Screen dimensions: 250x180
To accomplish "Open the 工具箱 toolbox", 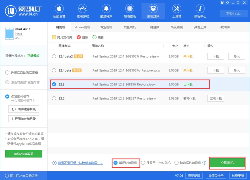I will 177,11.
